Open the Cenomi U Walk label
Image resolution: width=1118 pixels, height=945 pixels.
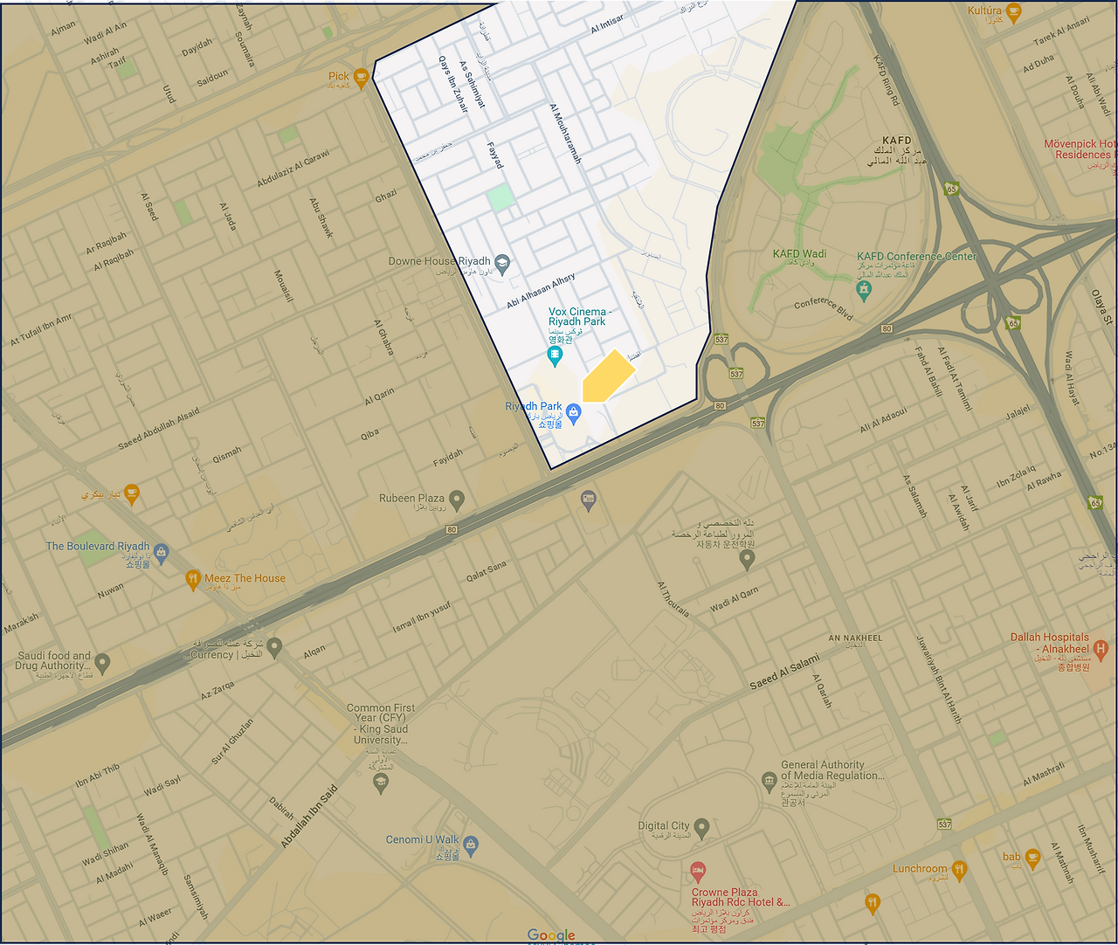[422, 839]
